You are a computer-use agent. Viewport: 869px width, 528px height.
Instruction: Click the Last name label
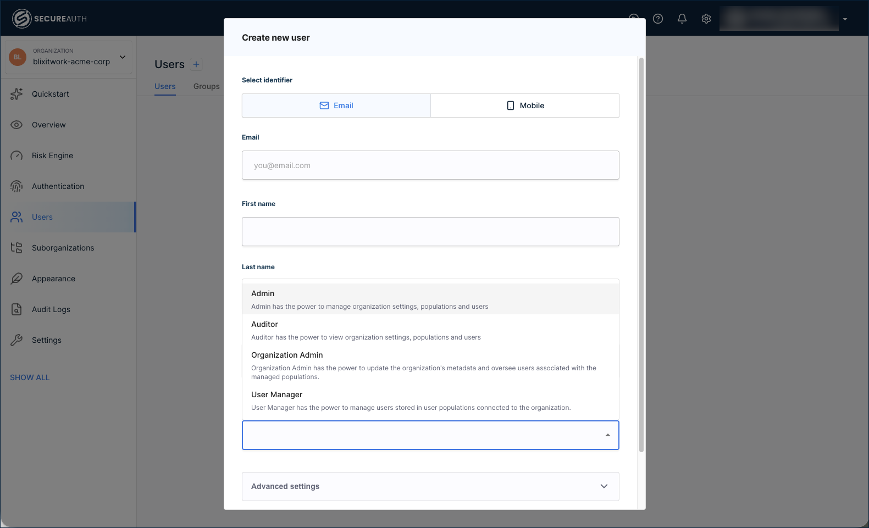[258, 266]
